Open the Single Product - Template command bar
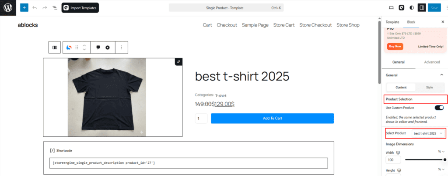448x176 pixels. [x=226, y=8]
